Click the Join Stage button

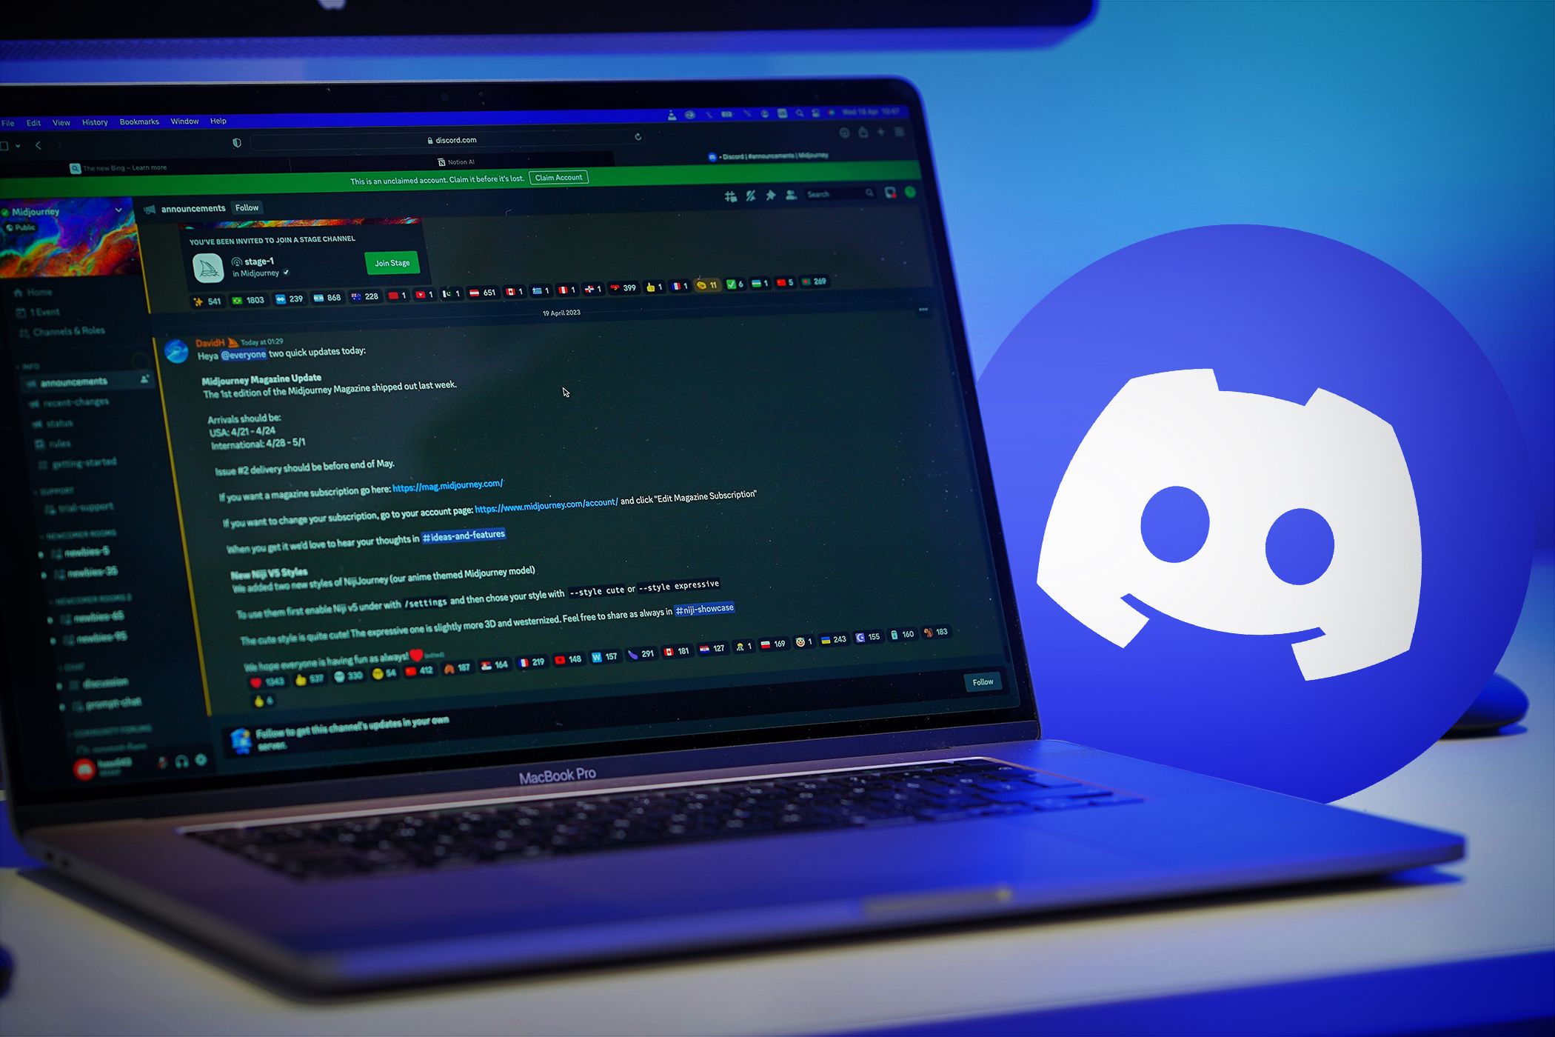click(393, 263)
